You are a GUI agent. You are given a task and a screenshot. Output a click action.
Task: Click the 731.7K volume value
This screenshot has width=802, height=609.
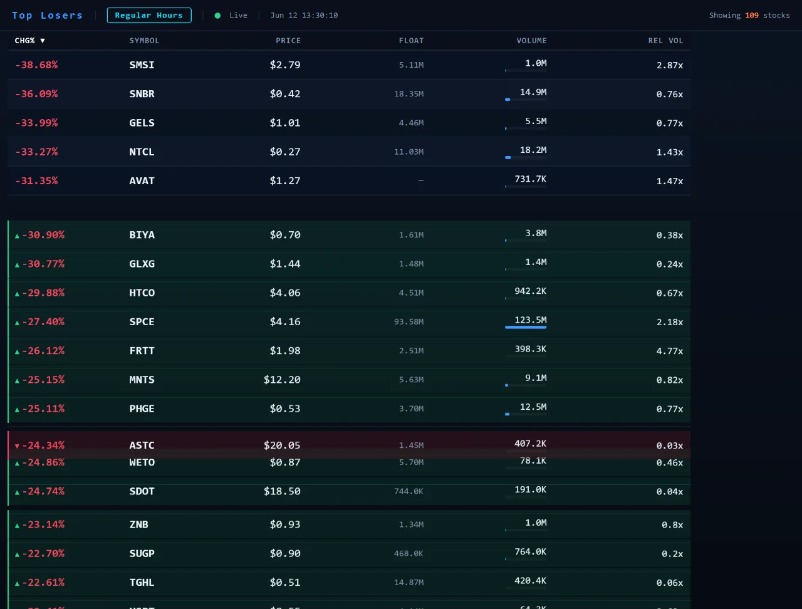pyautogui.click(x=531, y=179)
